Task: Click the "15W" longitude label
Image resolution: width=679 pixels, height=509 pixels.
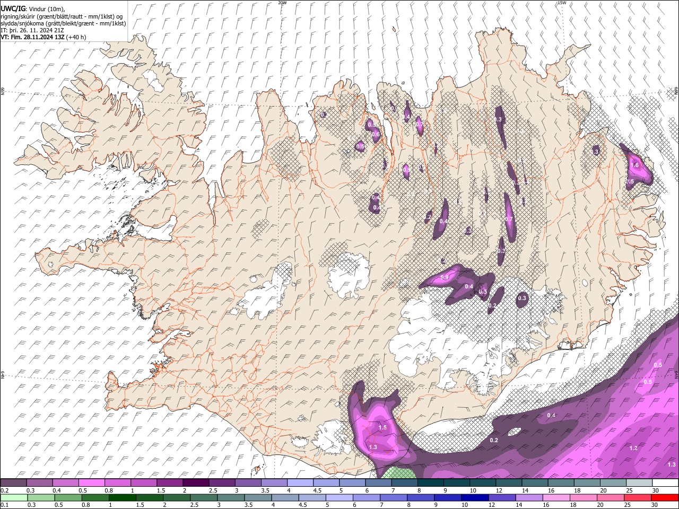Action: click(562, 3)
